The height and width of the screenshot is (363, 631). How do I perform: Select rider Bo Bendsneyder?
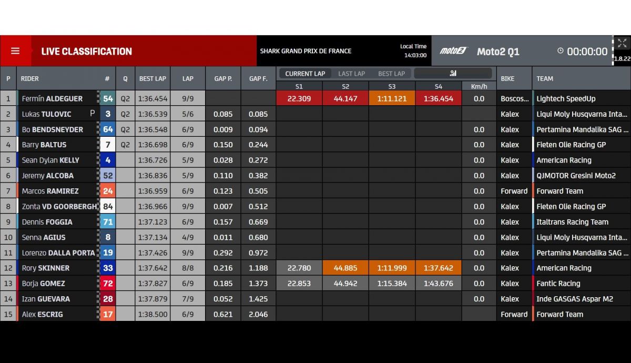[52, 129]
